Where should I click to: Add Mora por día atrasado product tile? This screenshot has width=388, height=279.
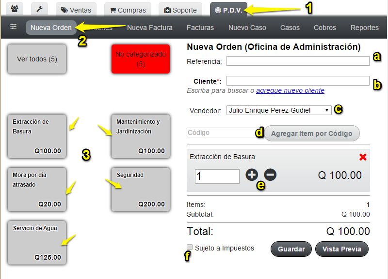[x=37, y=190]
